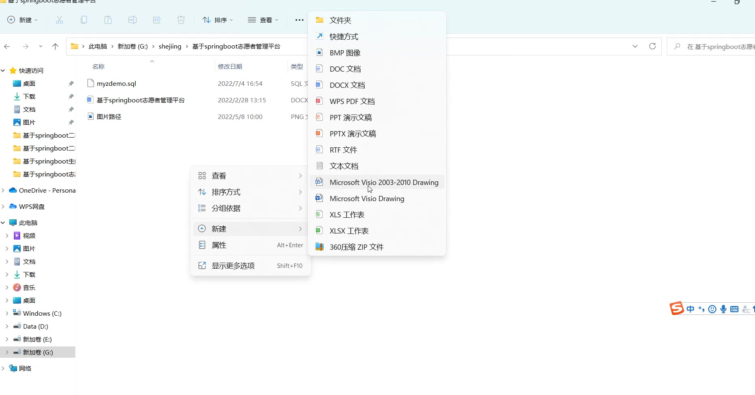The image size is (755, 395).
Task: Open the 排序 sort dropdown in toolbar
Action: 218,20
